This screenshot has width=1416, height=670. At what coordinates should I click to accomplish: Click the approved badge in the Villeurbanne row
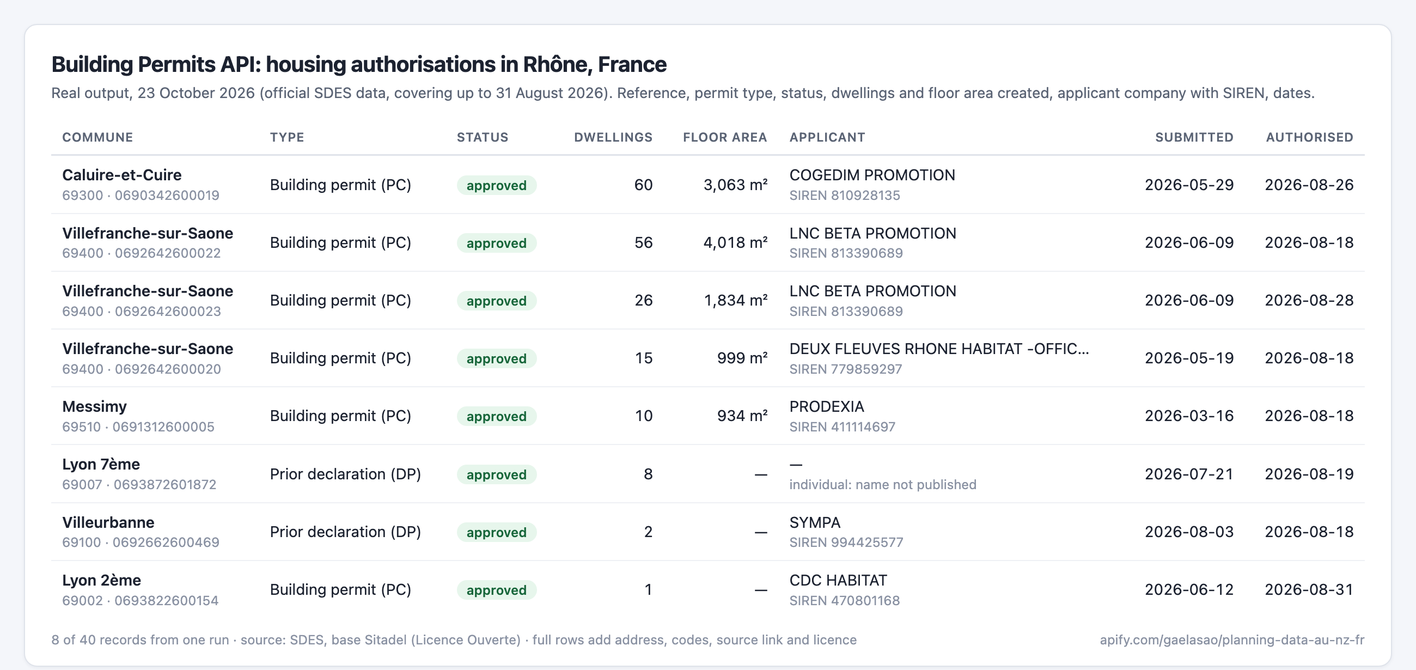[496, 532]
